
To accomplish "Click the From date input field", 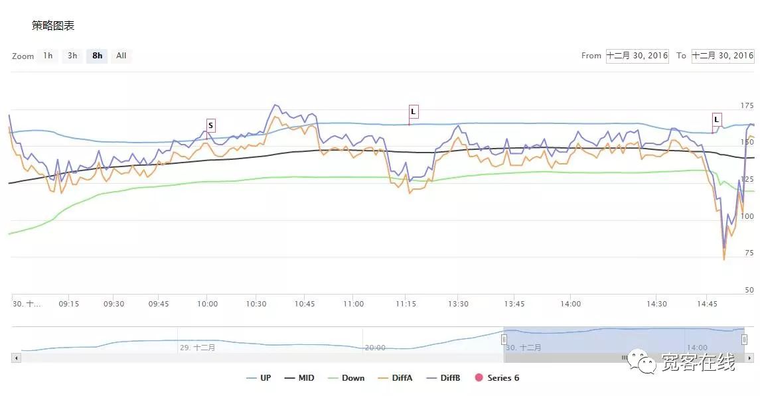I will [x=637, y=56].
